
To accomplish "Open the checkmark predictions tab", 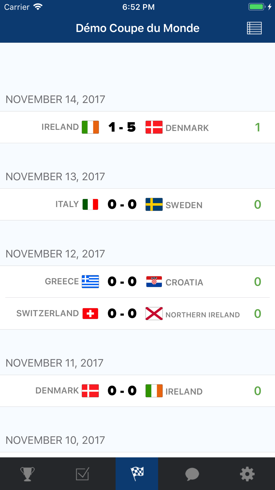I will click(x=82, y=474).
